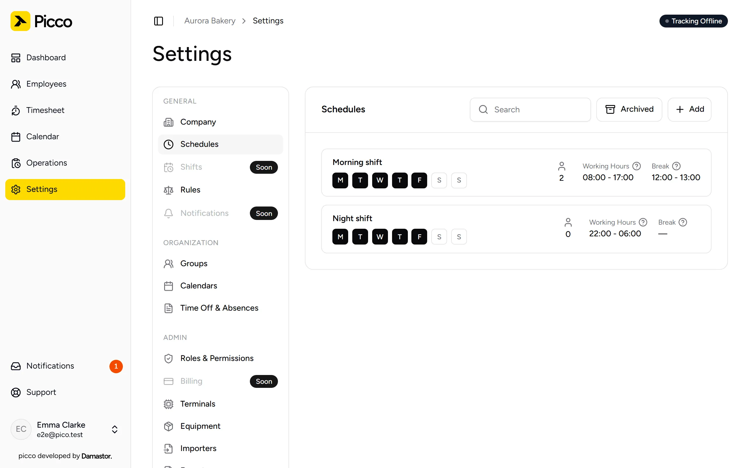Open Rules settings
This screenshot has width=749, height=468.
click(220, 190)
